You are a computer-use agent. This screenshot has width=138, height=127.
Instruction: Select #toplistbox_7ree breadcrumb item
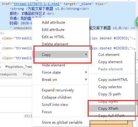(18, 67)
